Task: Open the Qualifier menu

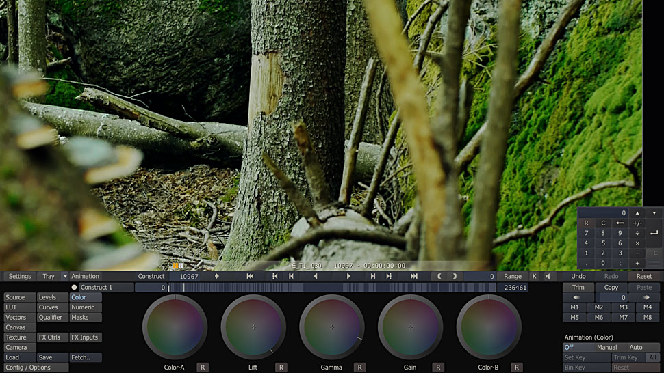Action: pos(51,318)
